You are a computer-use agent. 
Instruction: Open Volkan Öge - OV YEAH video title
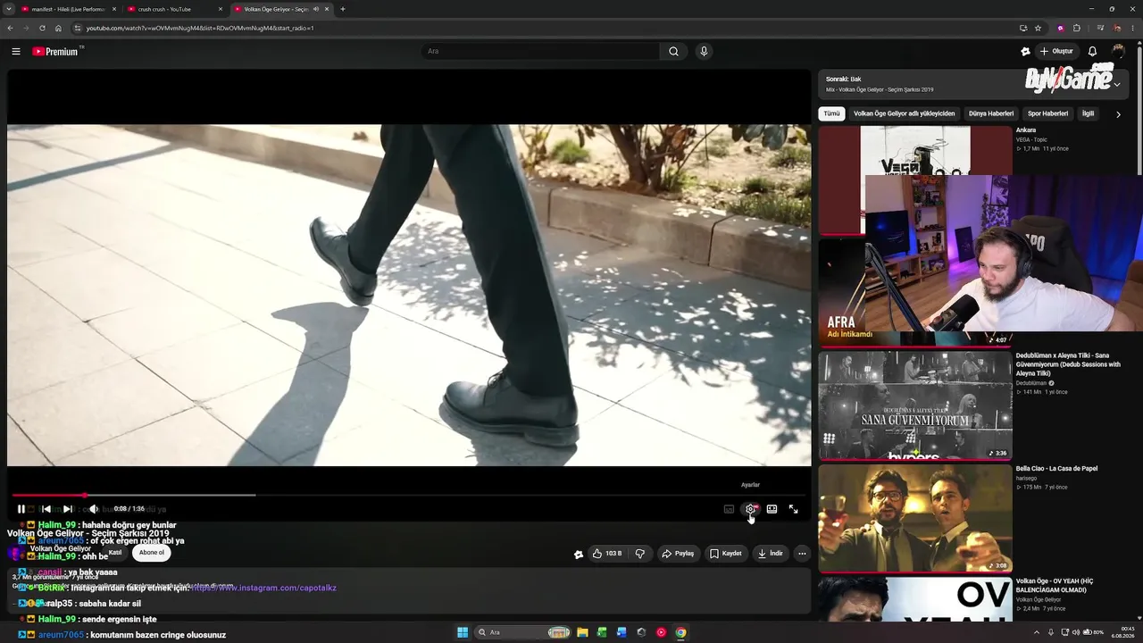1055,586
